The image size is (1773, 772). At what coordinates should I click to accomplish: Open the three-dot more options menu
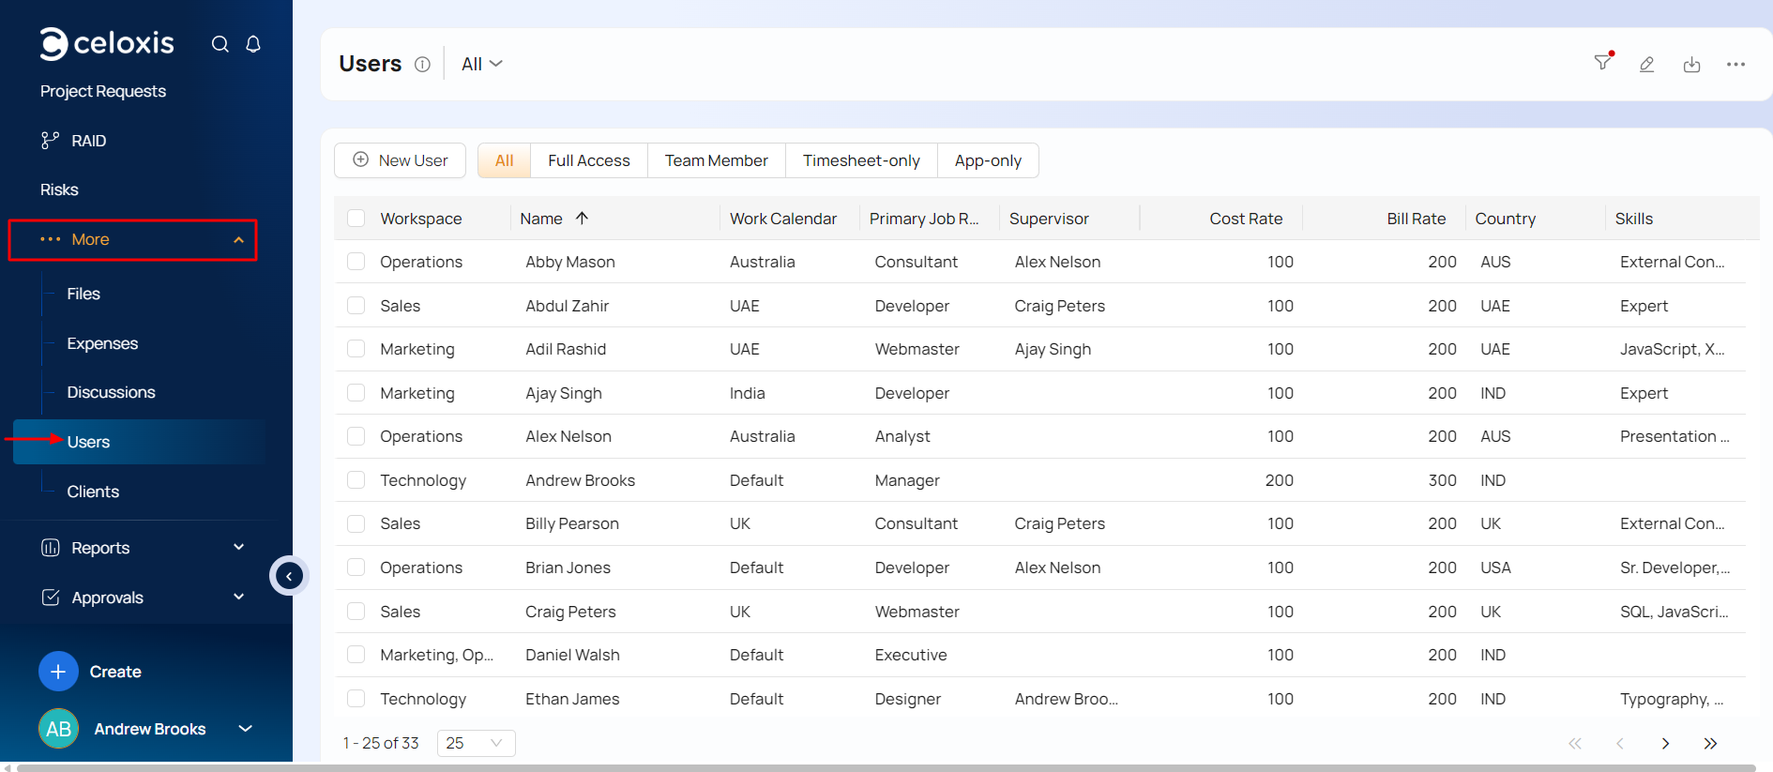coord(1735,64)
